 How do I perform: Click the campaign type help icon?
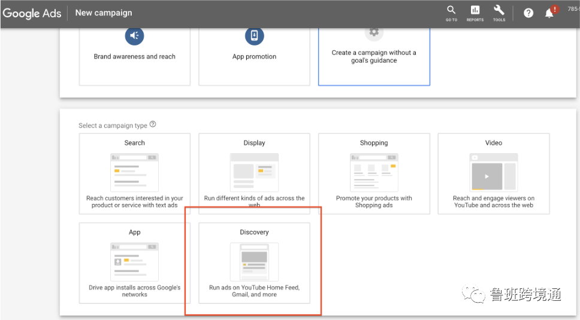pos(153,124)
